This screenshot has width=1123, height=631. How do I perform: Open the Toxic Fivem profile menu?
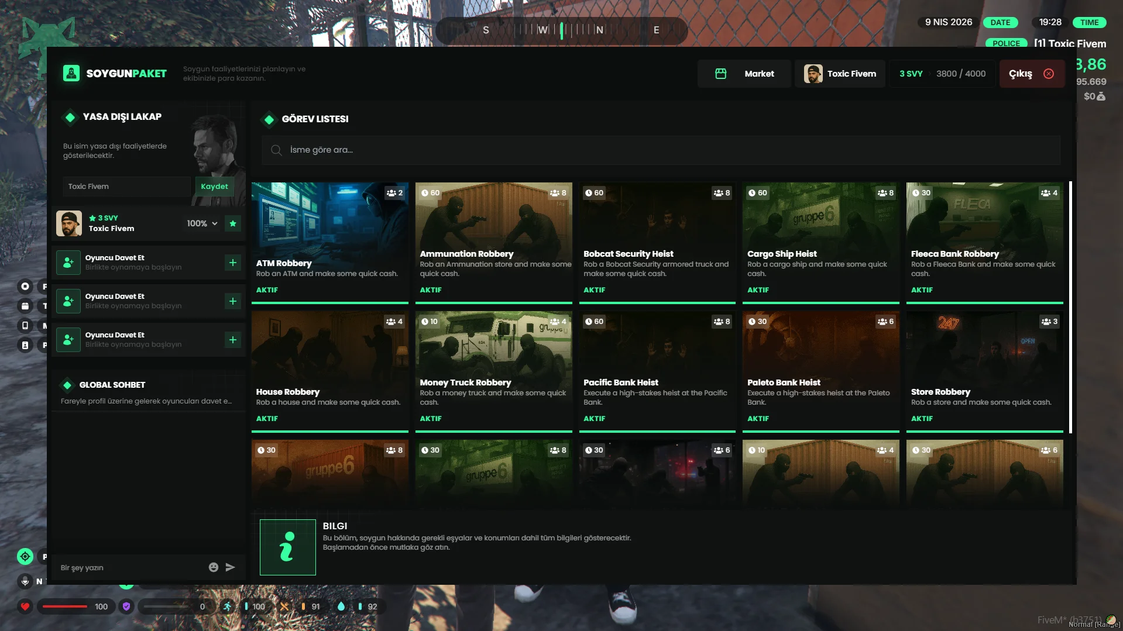coord(840,74)
